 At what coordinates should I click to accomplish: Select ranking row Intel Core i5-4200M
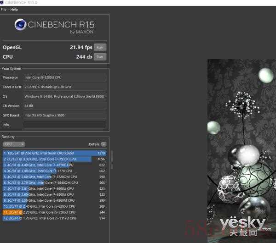(54, 200)
